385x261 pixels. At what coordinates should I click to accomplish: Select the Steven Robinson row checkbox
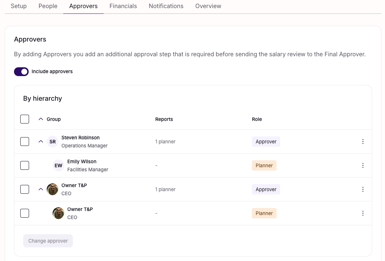click(x=25, y=142)
